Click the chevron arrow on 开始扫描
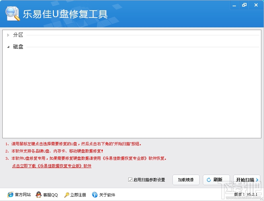The image size is (264, 201). (257, 180)
